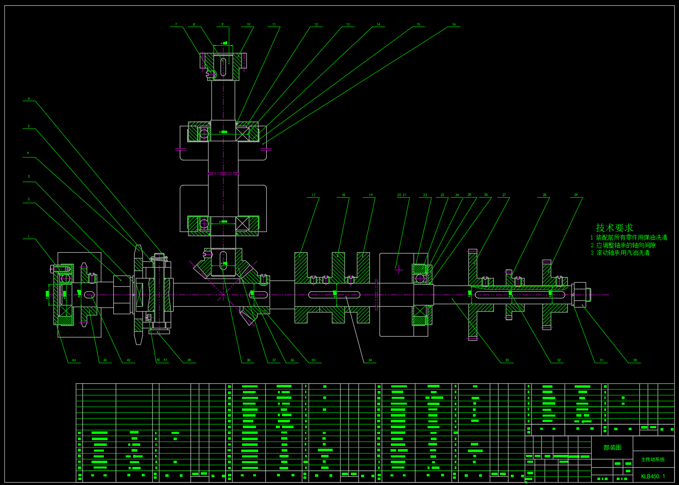Viewport: 679px width, 485px height.
Task: Click the 部装图 title block cell
Action: coord(612,448)
